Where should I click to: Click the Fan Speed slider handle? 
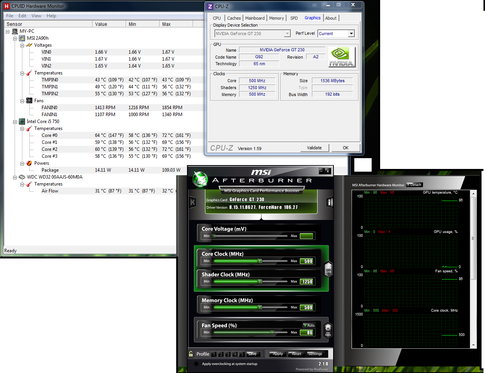click(x=272, y=332)
